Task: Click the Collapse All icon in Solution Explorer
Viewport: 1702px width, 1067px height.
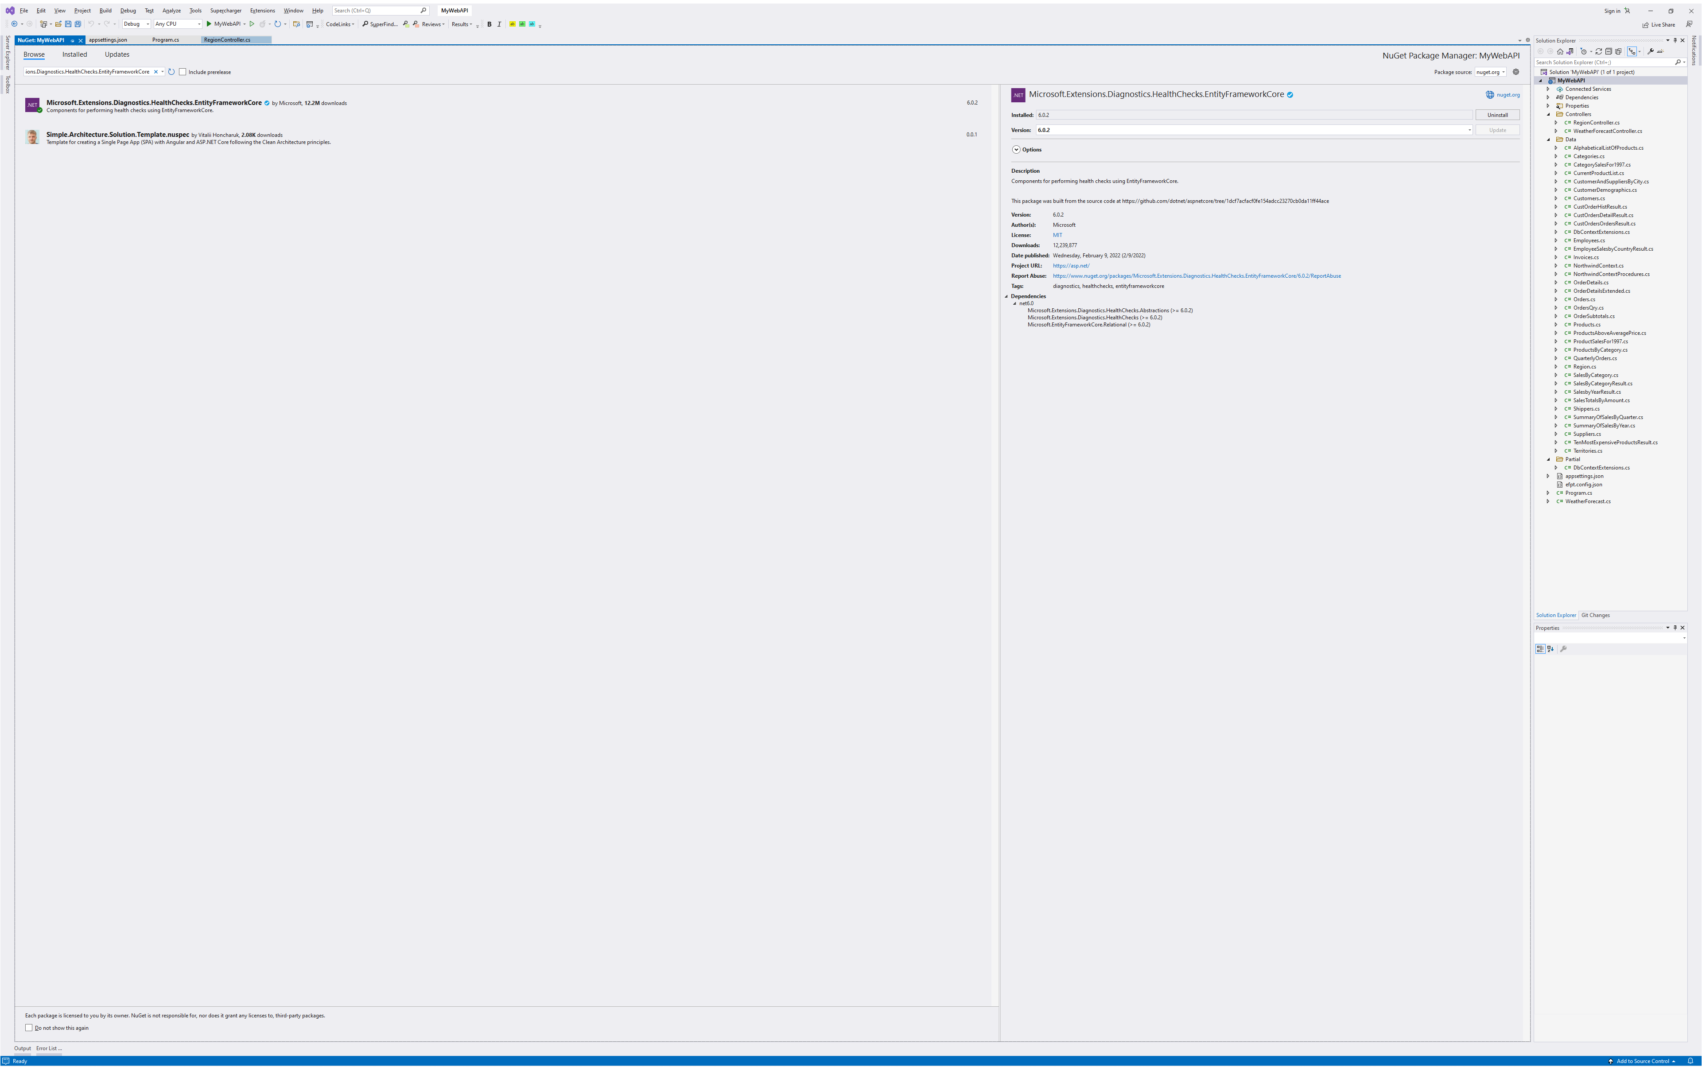Action: (1609, 51)
